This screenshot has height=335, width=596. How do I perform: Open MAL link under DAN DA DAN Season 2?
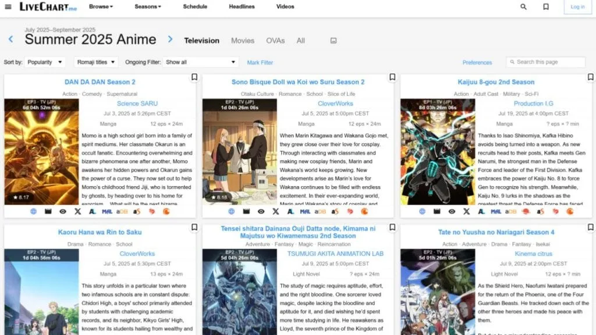coord(107,212)
